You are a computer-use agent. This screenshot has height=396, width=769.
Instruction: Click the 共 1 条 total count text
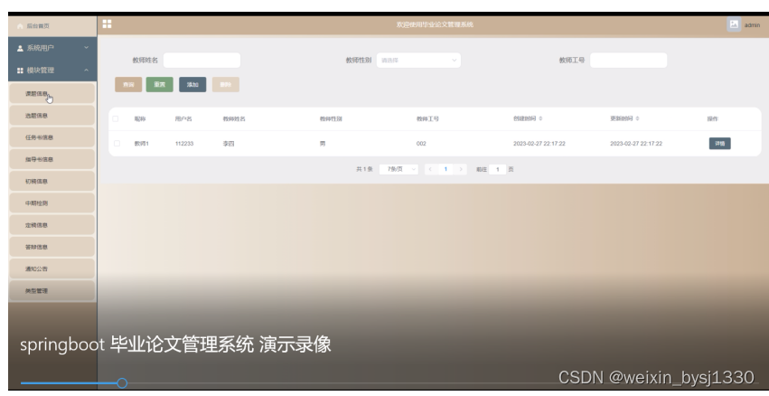coord(364,169)
